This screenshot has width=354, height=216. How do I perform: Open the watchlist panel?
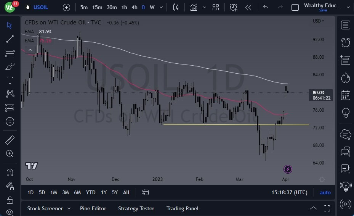[345, 25]
